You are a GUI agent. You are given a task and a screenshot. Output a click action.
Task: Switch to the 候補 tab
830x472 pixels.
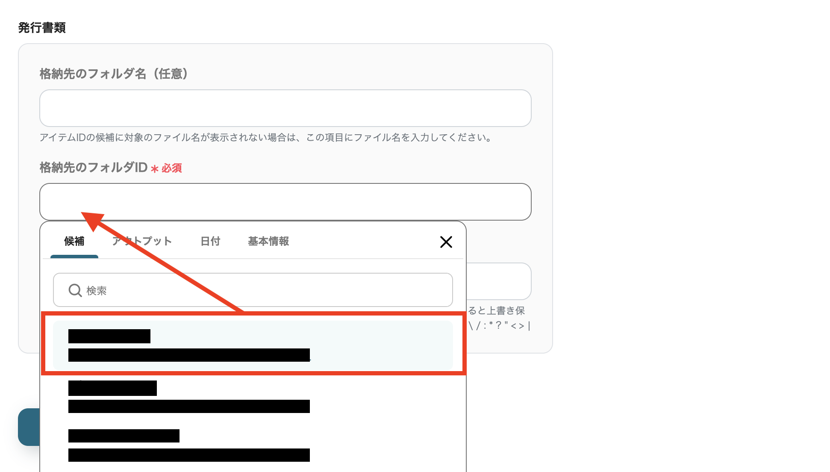coord(74,242)
